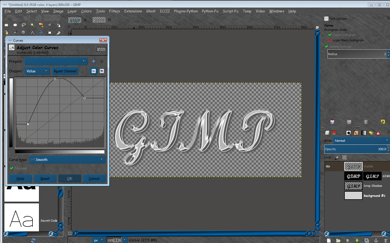Select the Move tool
This screenshot has width=390, height=243.
pos(41,33)
